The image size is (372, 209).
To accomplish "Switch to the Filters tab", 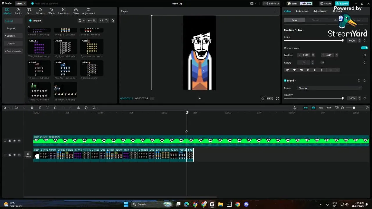I will tap(76, 11).
